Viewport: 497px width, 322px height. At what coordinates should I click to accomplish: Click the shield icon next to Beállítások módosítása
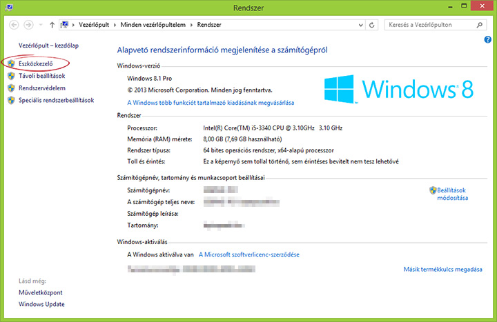tap(433, 190)
